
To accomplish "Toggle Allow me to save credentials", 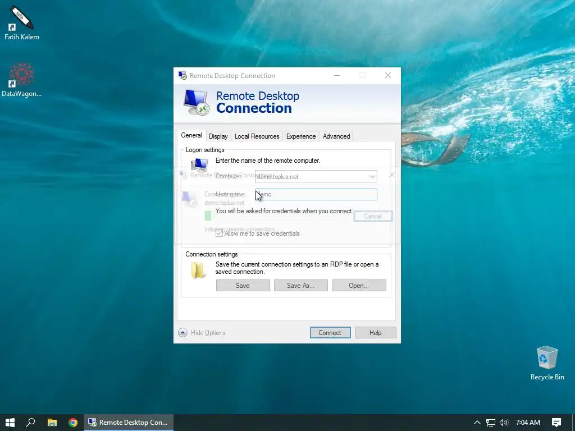I will [x=220, y=233].
